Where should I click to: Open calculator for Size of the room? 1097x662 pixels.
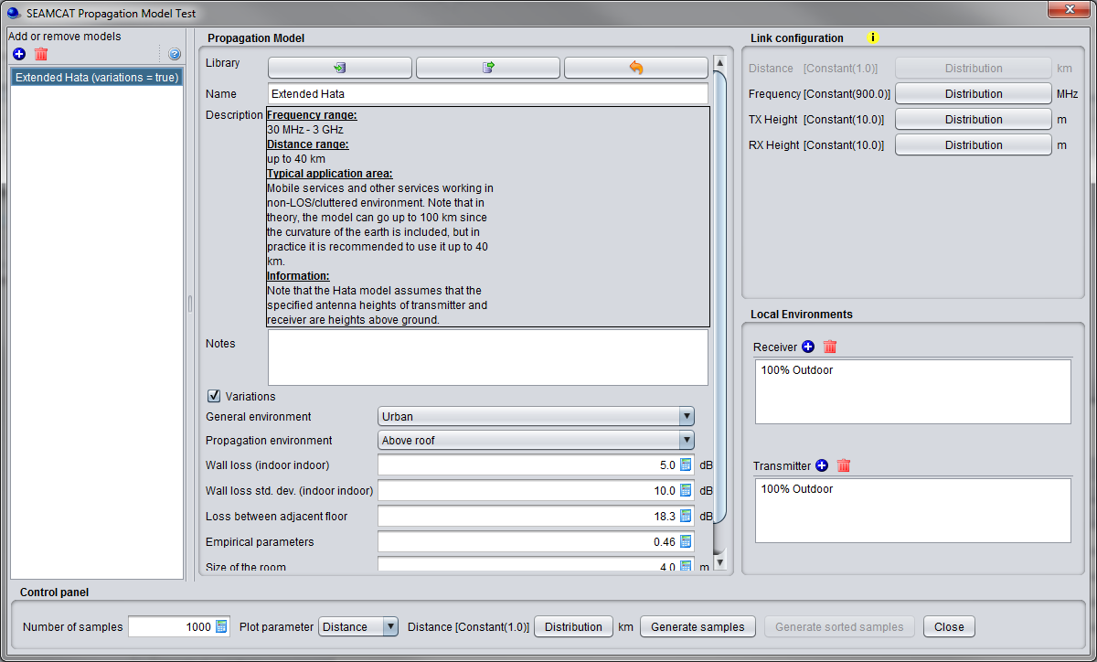(x=686, y=566)
